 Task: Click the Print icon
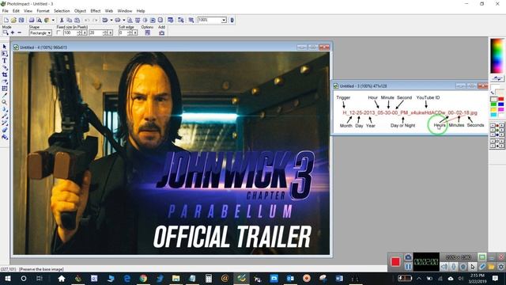(x=32, y=20)
